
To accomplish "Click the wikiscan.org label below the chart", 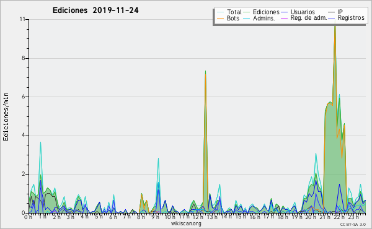I will click(186, 223).
